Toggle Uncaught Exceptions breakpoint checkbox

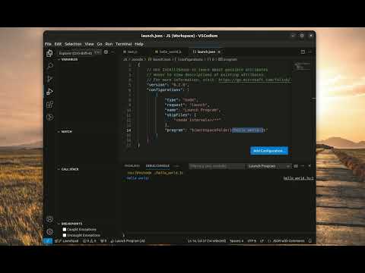click(x=65, y=235)
